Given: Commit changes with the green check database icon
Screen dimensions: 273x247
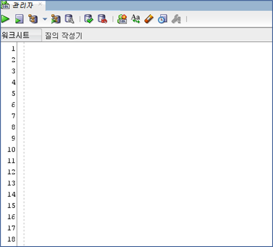Looking at the screenshot, I should pyautogui.click(x=89, y=19).
